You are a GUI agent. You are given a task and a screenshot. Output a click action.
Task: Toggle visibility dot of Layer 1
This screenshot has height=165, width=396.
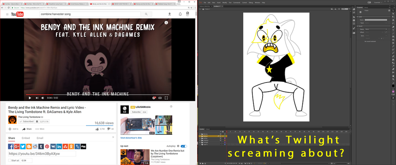220,145
